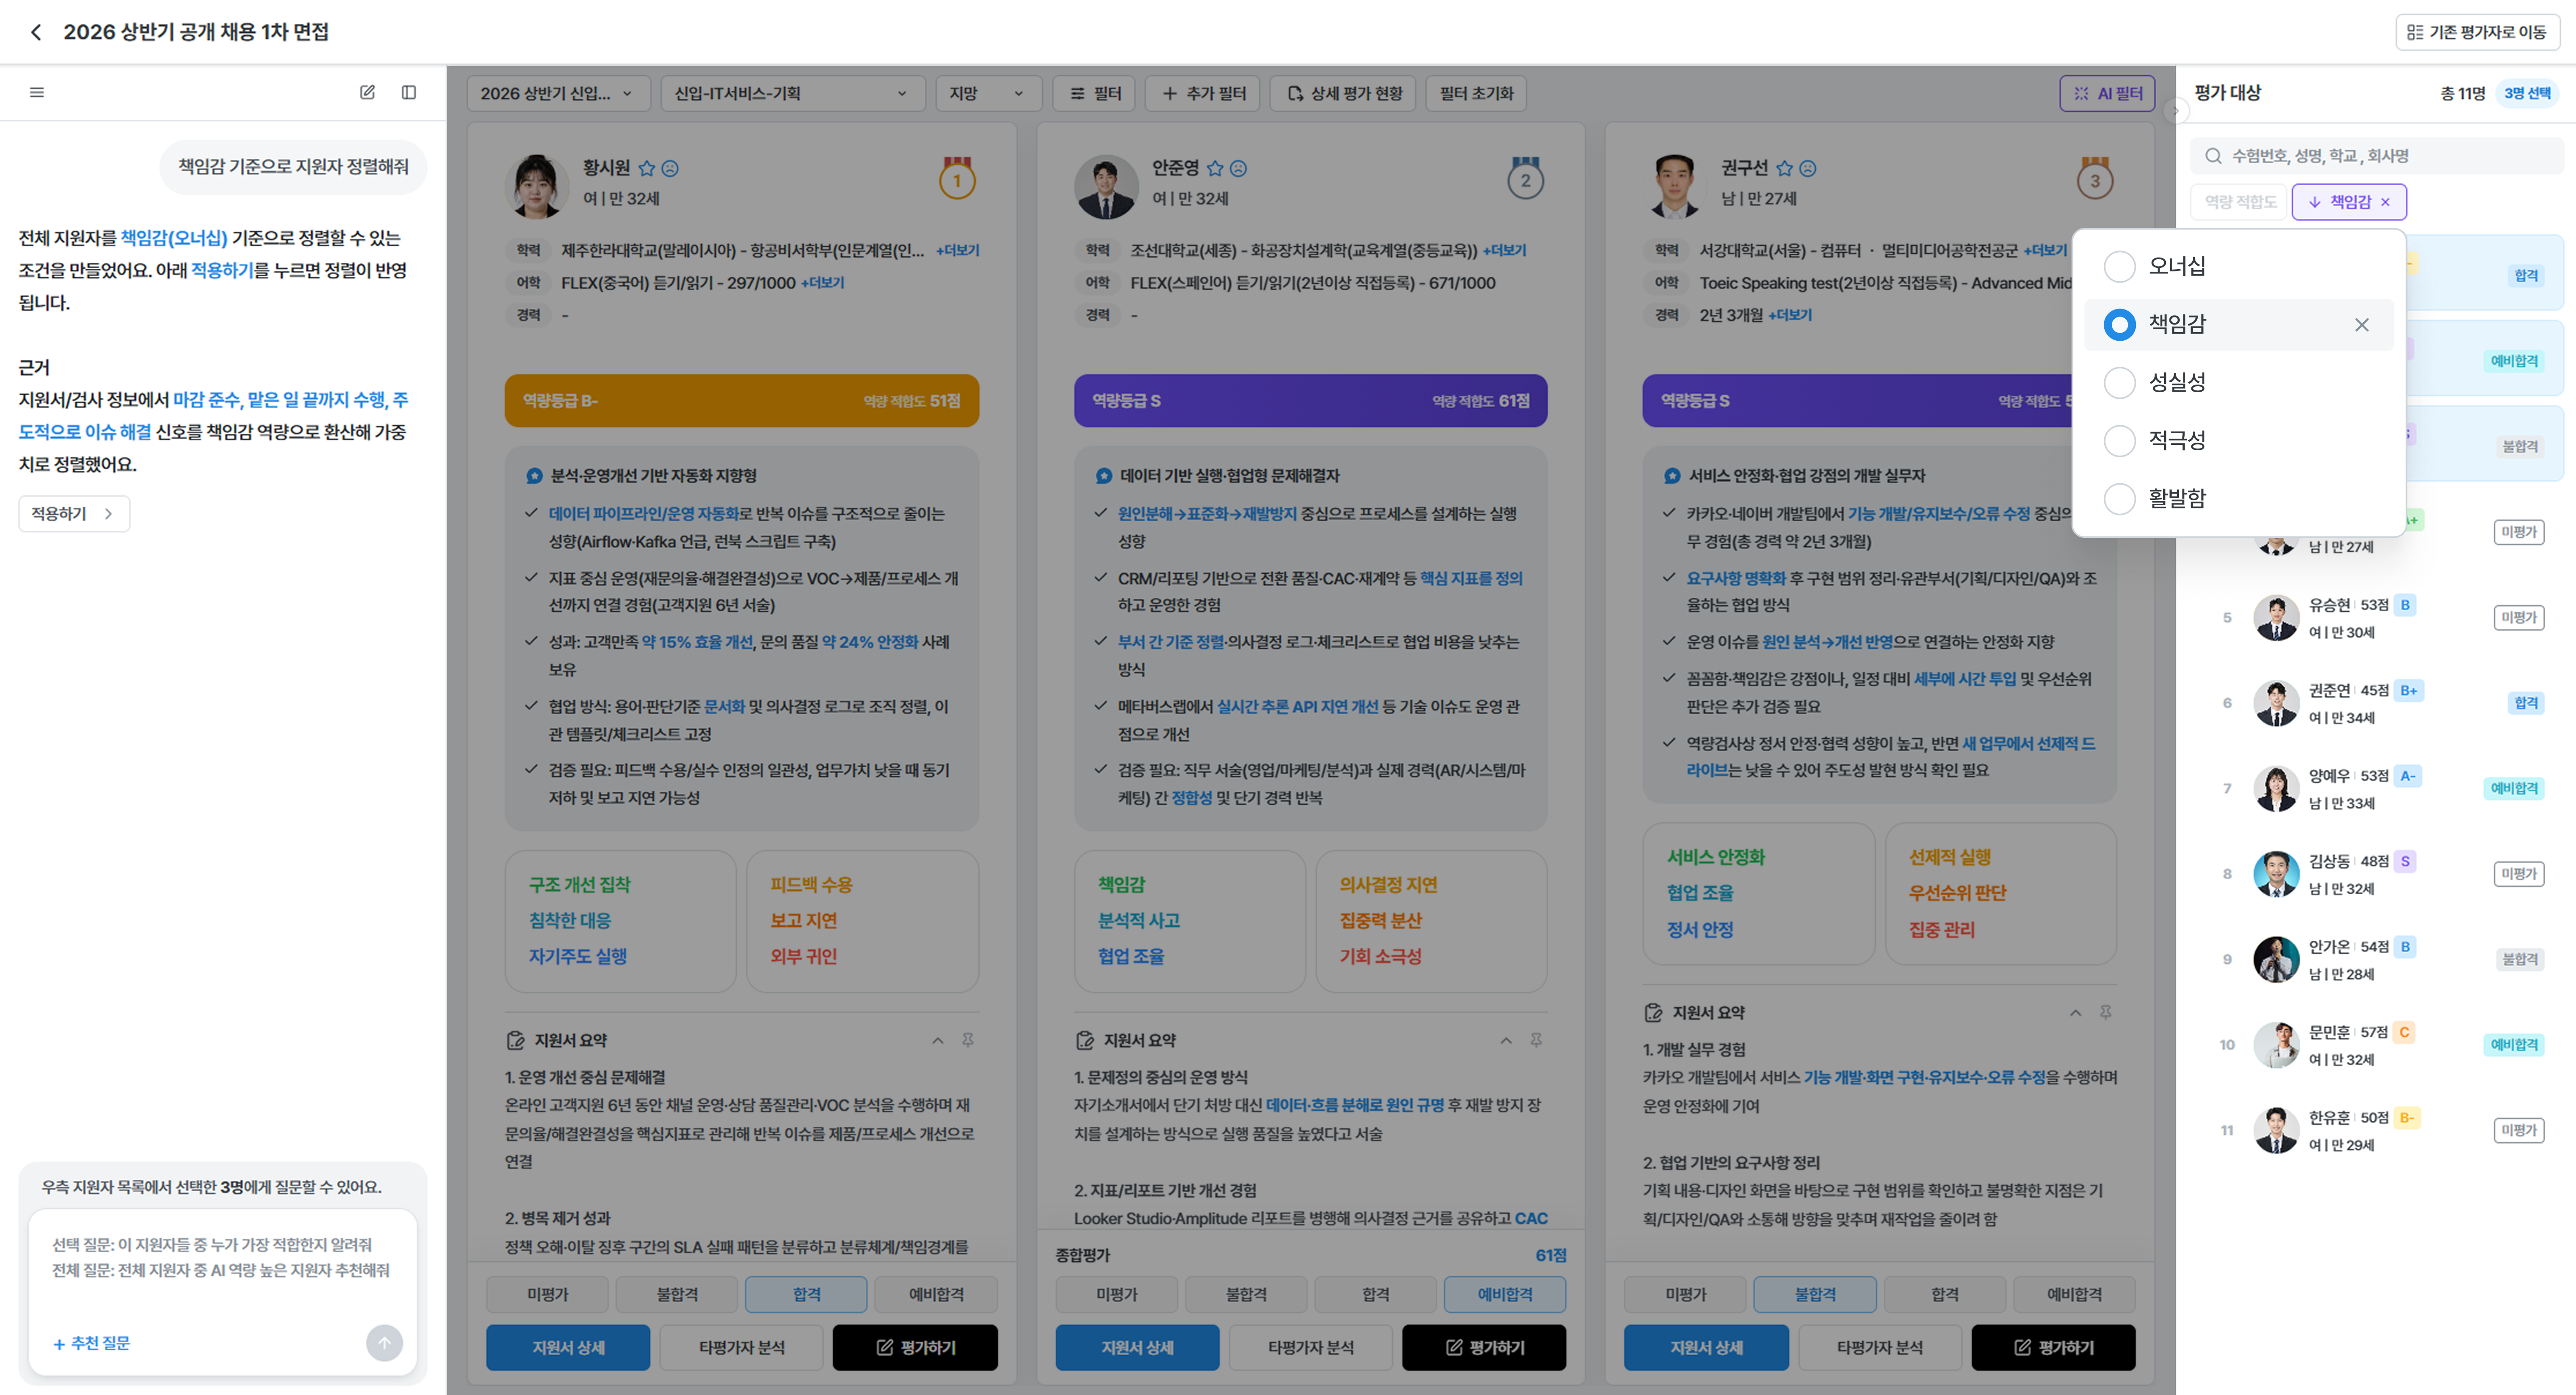Image resolution: width=2576 pixels, height=1395 pixels.
Task: Click the rank 3 medal badge
Action: click(x=2094, y=178)
